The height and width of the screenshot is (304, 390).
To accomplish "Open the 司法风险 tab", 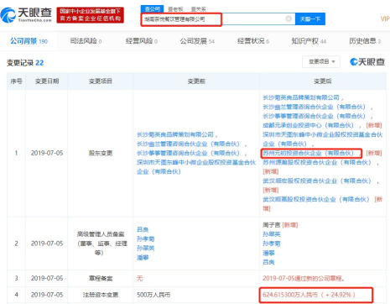I will tap(86, 41).
